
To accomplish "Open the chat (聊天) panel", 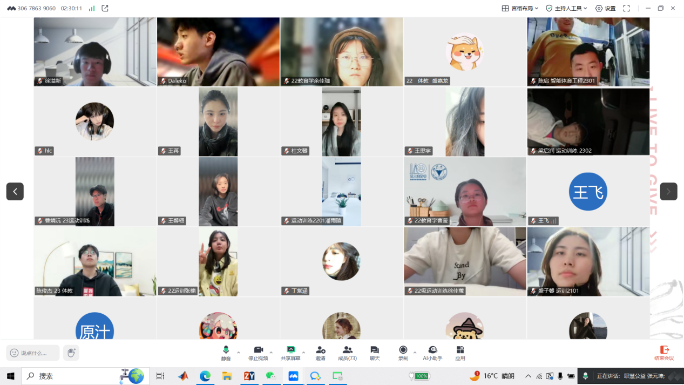I will pos(375,352).
